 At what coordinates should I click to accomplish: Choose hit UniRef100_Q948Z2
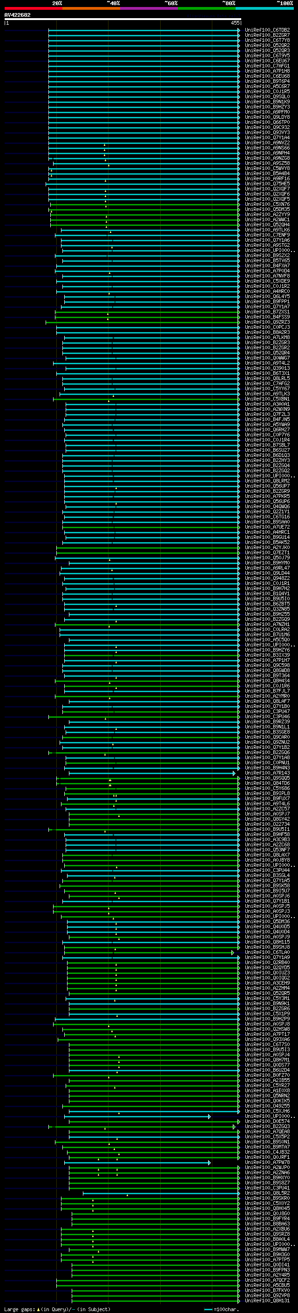(267, 578)
